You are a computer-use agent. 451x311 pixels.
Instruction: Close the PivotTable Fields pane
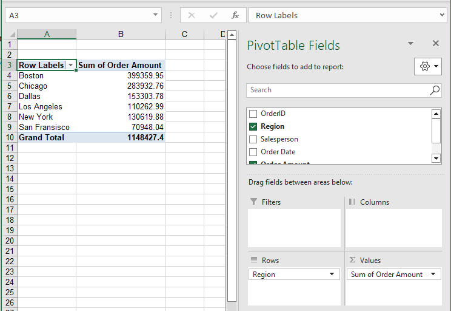tap(435, 43)
